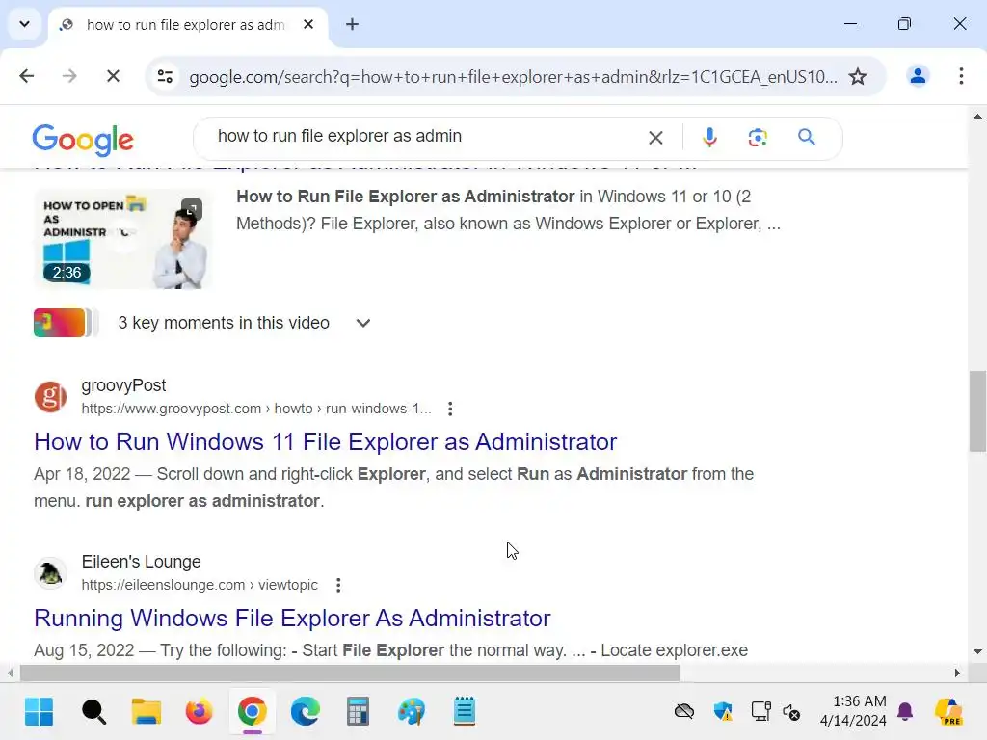This screenshot has height=740, width=987.
Task: Click the eileenslounge.com URL breadcrumb
Action: (200, 585)
